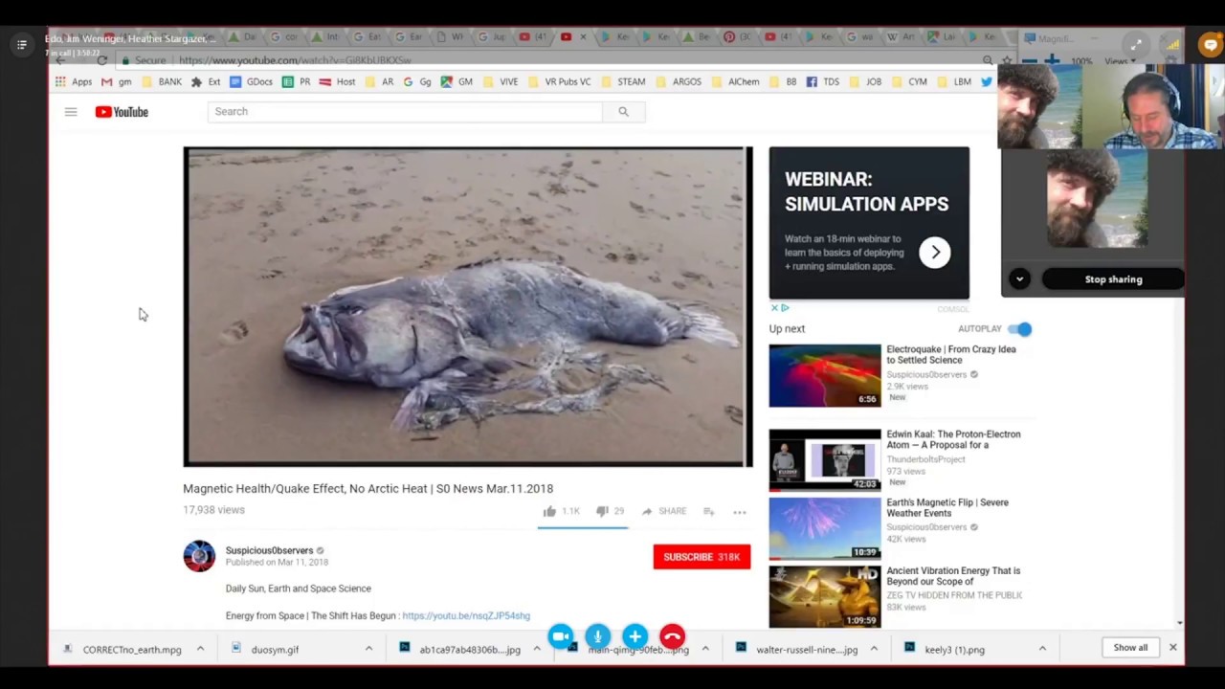
Task: Subscribe to SuspiciousObservers channel
Action: (x=702, y=557)
